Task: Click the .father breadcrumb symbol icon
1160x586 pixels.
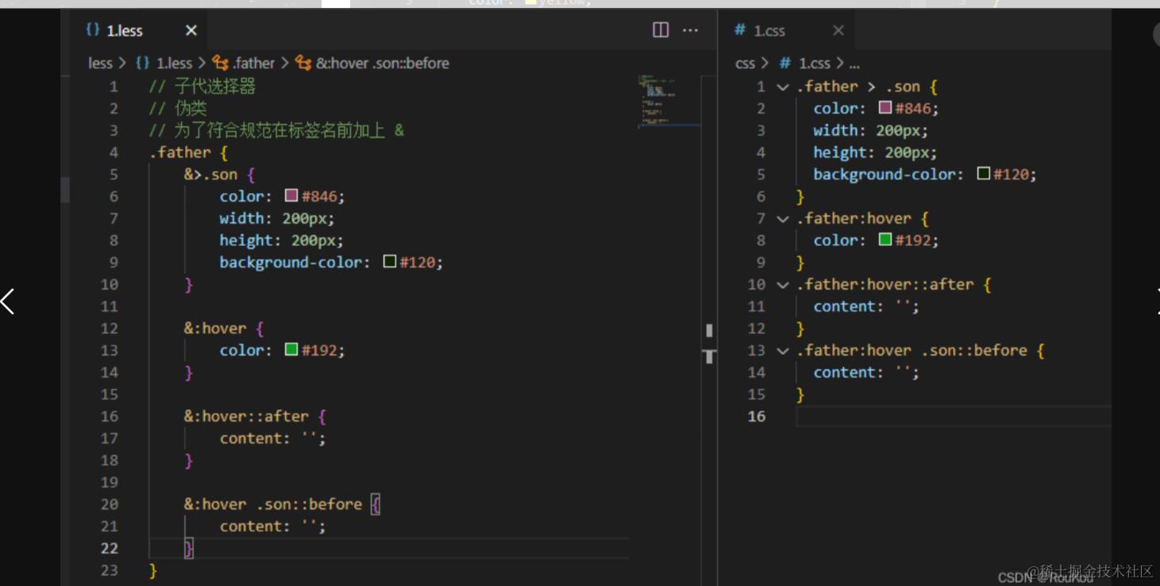Action: (x=221, y=63)
